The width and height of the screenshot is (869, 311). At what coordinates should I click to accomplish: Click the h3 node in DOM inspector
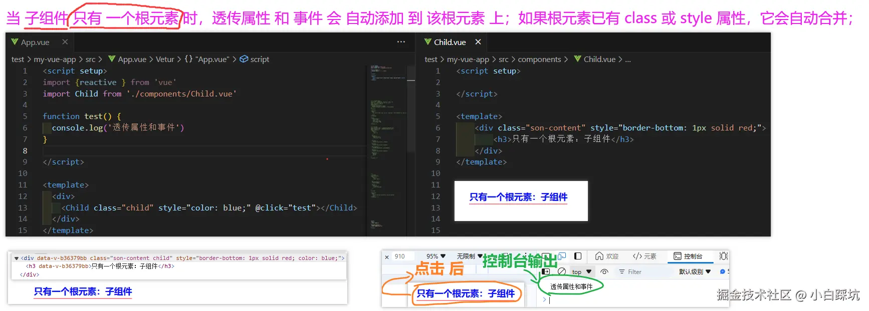(x=100, y=266)
